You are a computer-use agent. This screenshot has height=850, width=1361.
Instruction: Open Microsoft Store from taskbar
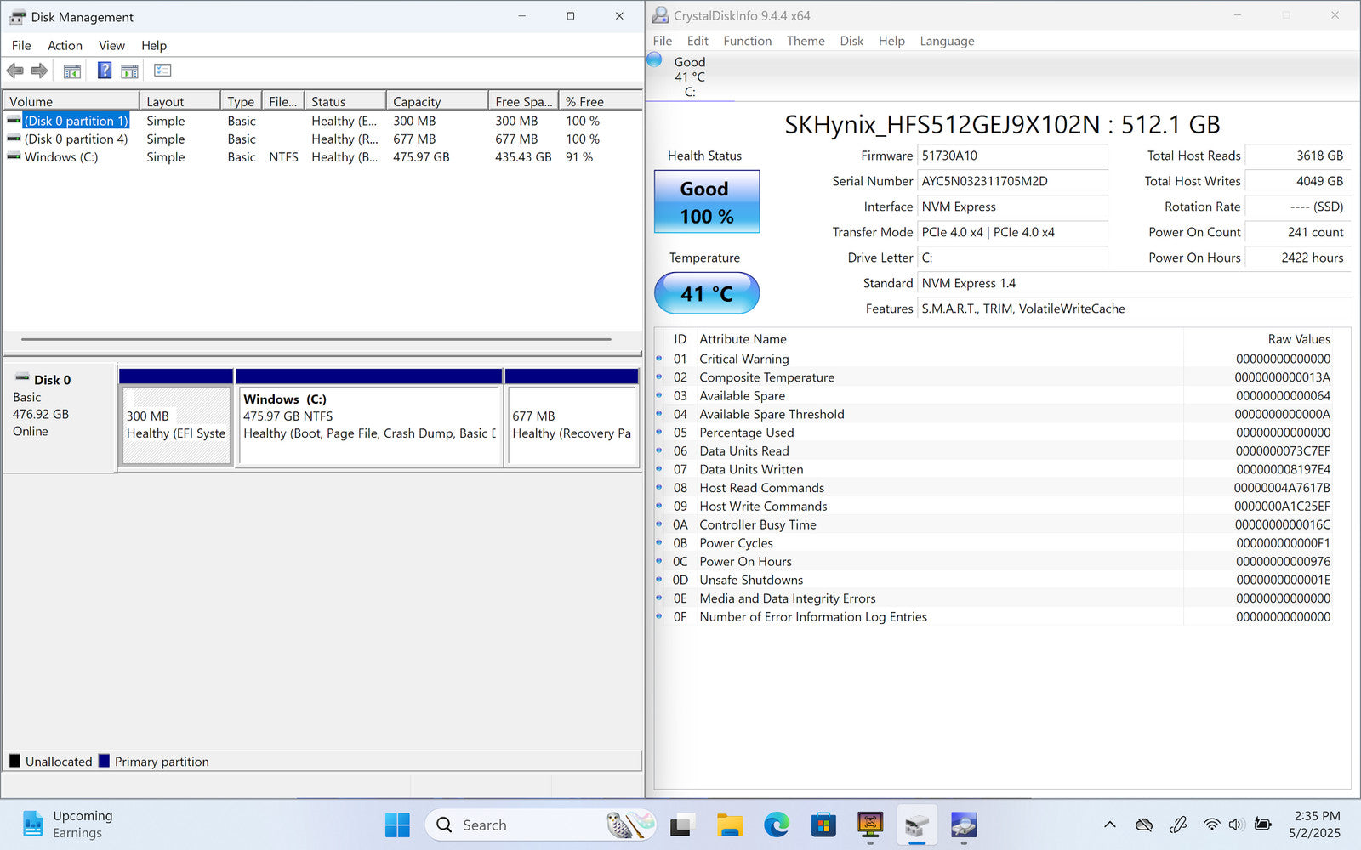pos(823,824)
